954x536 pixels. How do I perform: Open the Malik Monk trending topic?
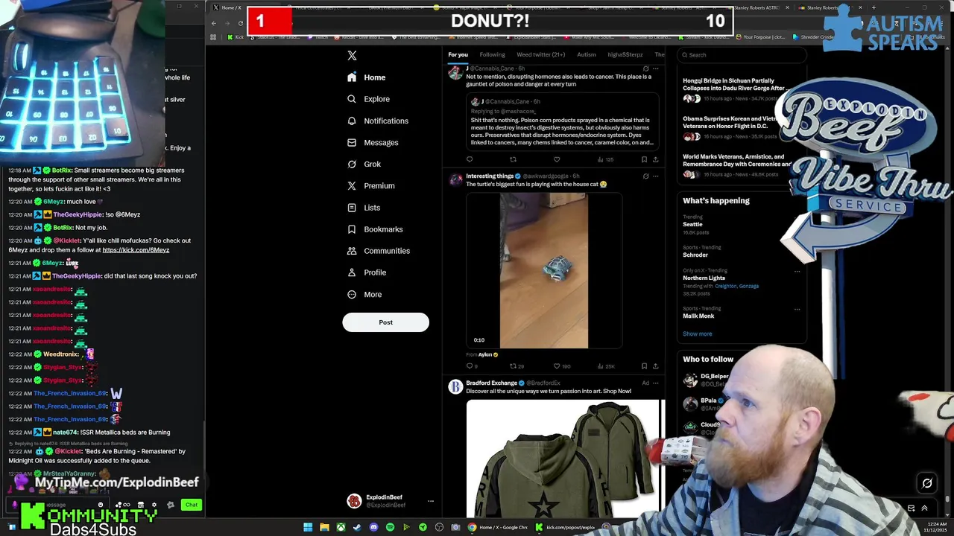(698, 316)
